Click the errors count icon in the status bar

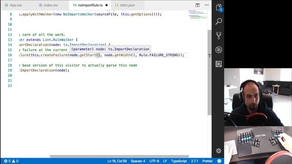(x=7, y=161)
